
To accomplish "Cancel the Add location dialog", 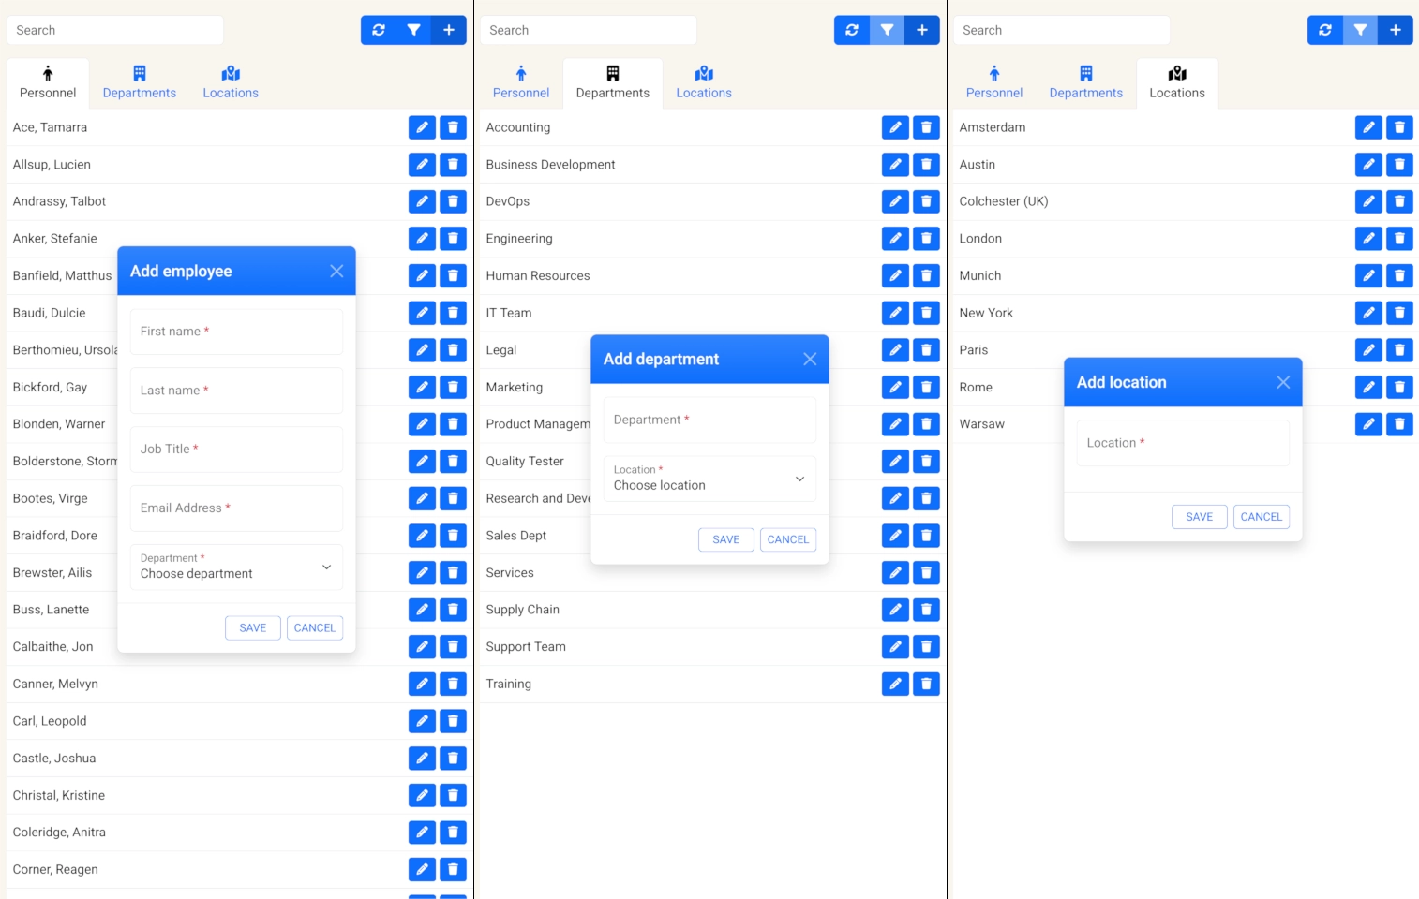I will (x=1262, y=517).
